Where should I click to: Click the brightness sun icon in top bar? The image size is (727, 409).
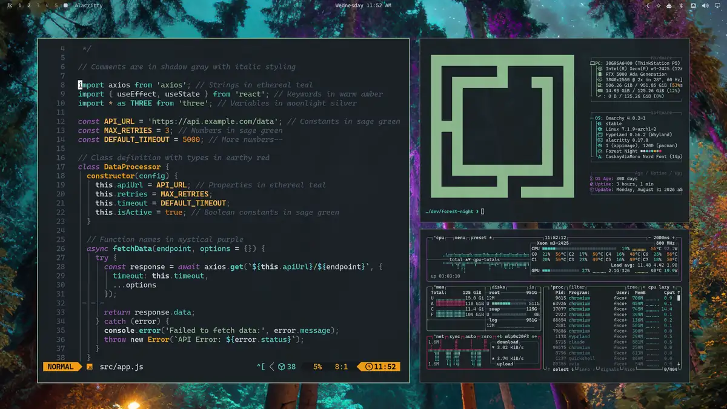pos(659,5)
